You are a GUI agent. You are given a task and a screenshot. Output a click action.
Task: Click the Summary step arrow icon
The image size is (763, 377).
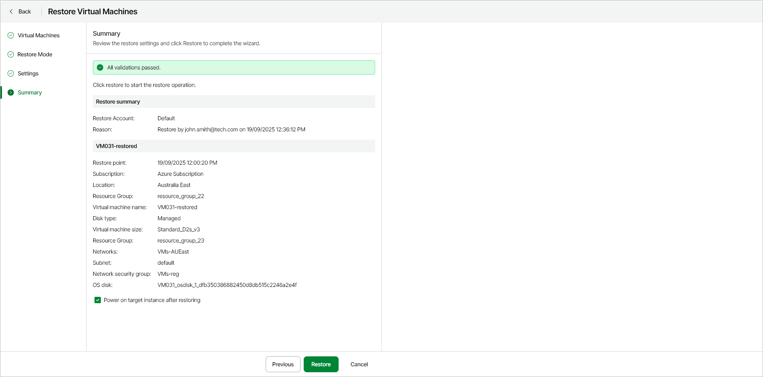pos(11,92)
